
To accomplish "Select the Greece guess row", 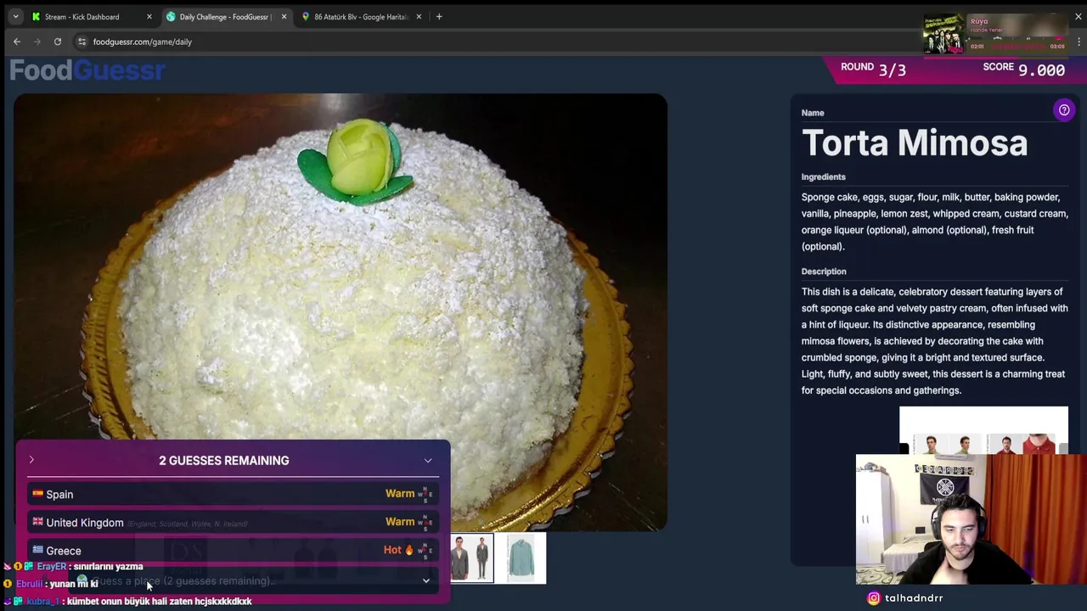I will click(233, 551).
